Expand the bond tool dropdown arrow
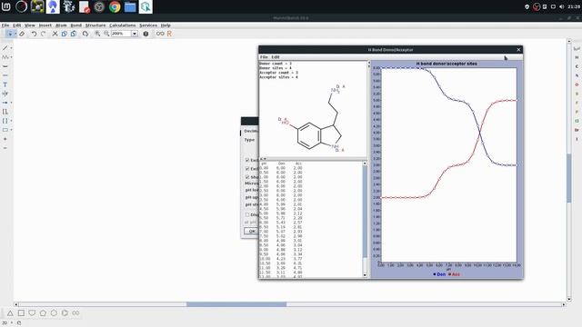This screenshot has height=327, width=582. [x=11, y=48]
